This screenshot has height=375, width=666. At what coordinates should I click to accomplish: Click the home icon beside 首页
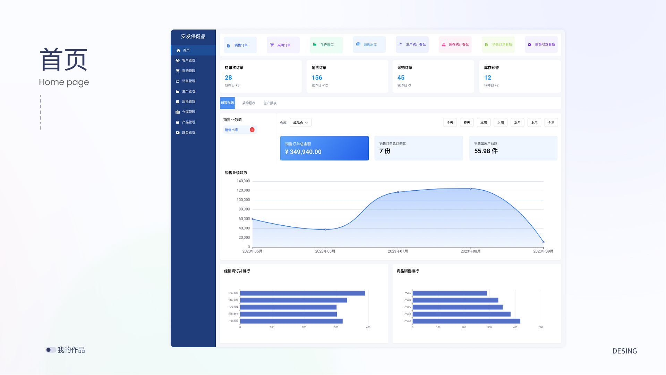point(178,50)
